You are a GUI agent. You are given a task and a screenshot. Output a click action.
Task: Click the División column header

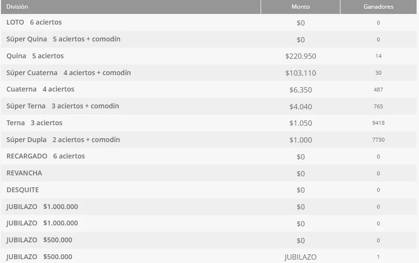(17, 7)
